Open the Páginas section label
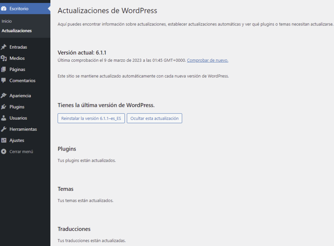 tap(17, 69)
